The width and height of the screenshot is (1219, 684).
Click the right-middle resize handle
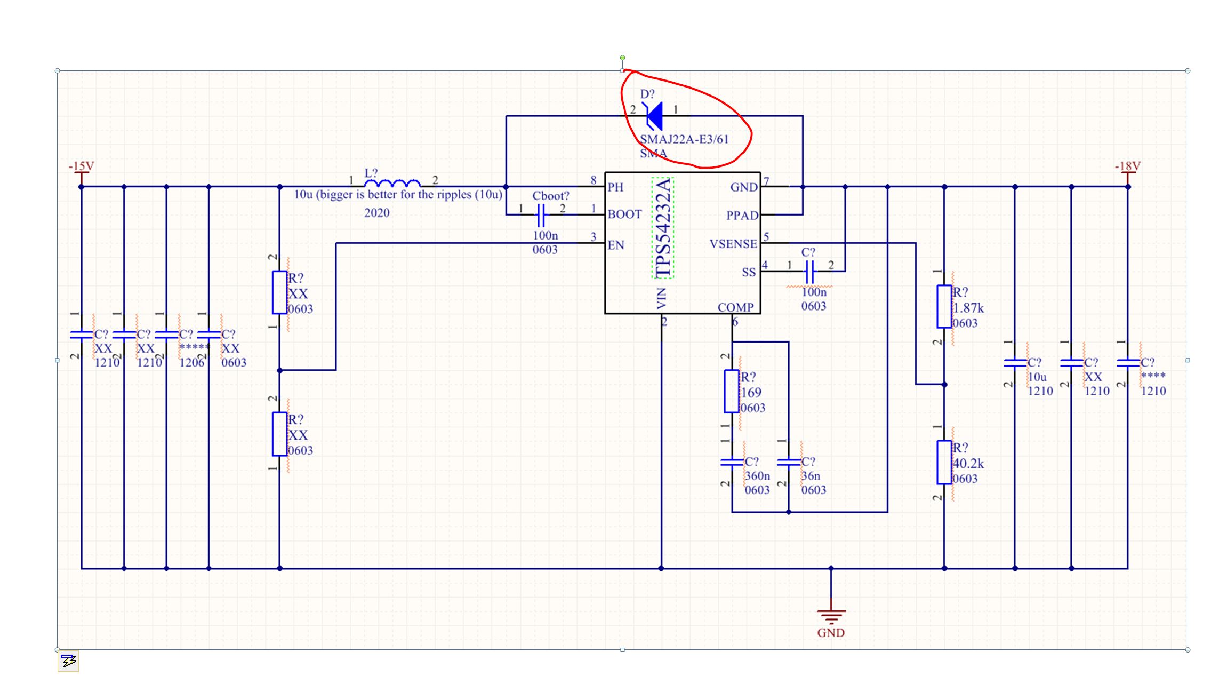(1188, 360)
